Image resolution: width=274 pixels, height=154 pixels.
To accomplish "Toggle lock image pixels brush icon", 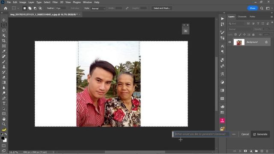I will [x=240, y=35].
